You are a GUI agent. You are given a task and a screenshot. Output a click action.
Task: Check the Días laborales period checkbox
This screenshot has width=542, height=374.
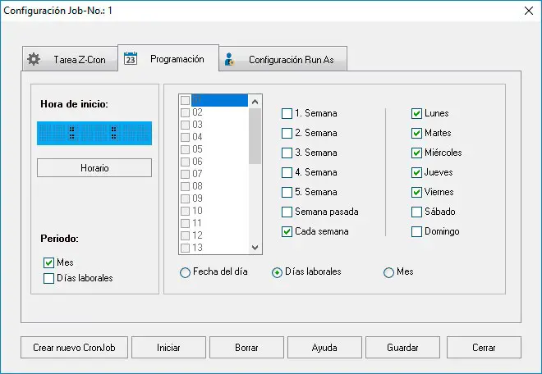(x=48, y=278)
